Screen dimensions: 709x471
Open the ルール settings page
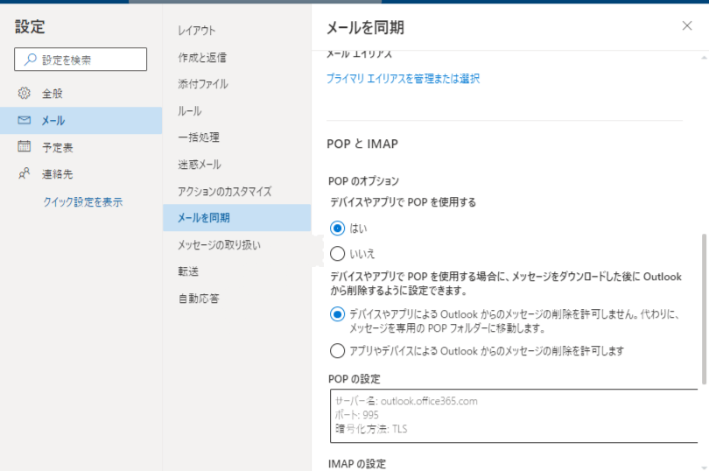[189, 111]
